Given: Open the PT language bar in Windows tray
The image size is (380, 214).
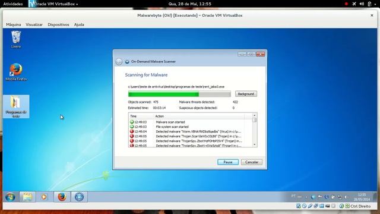Looking at the screenshot, I should (x=293, y=196).
